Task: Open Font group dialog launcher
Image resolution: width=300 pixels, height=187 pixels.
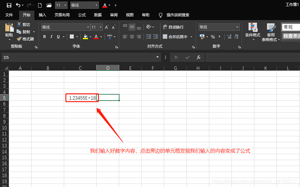Action: pyautogui.click(x=116, y=47)
